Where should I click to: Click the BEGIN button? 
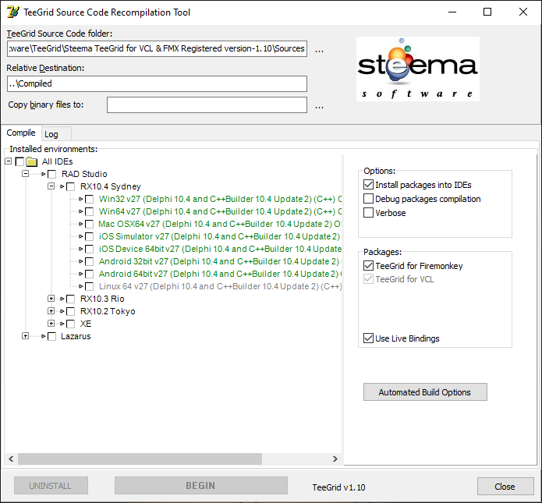click(201, 486)
